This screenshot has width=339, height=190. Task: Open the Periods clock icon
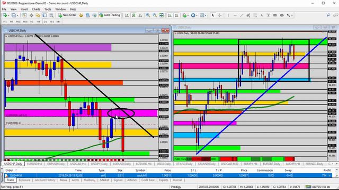click(193, 15)
